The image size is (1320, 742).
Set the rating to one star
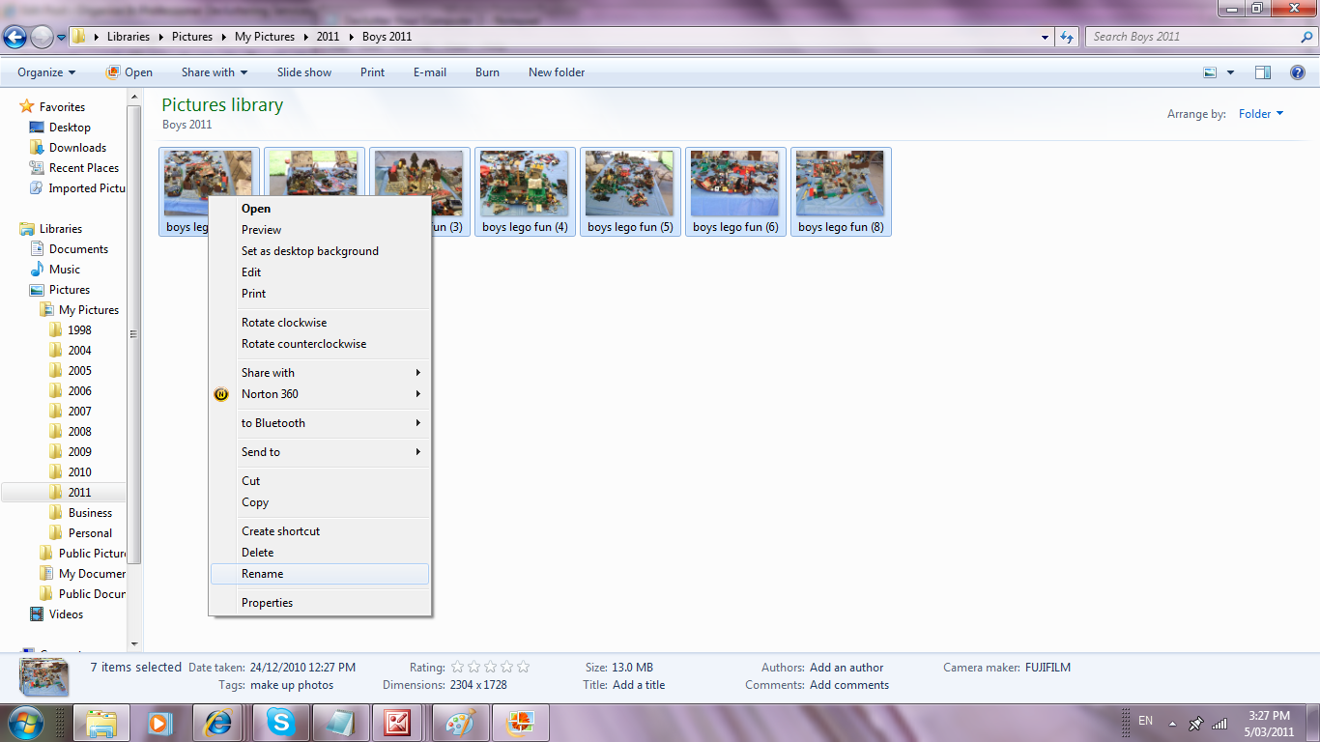(458, 667)
